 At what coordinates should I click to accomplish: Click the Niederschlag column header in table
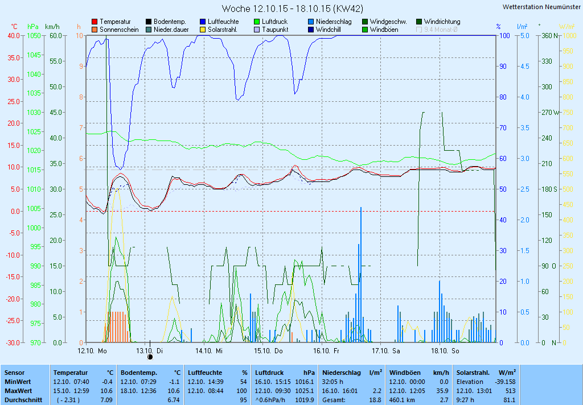342,373
